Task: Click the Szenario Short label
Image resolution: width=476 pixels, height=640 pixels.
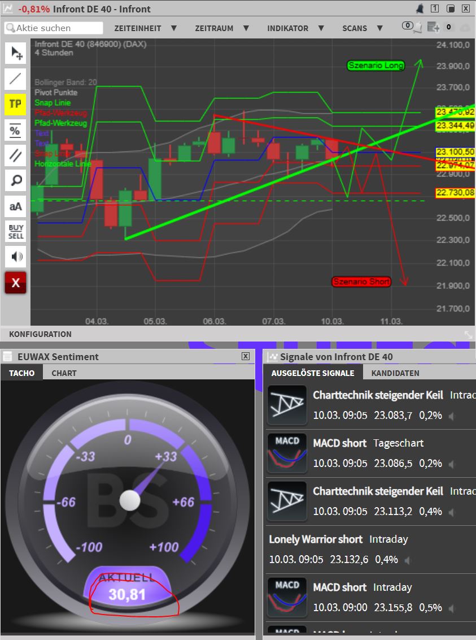Action: coord(361,282)
